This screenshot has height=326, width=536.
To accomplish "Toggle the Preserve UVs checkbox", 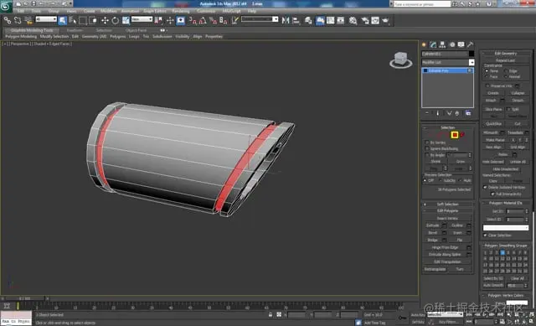I will pos(487,85).
